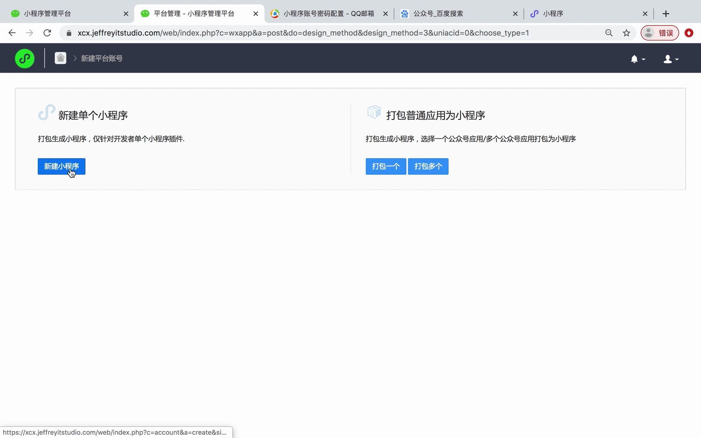Close the 公众号_百度搜索 tab
Screen dimensions: 701x438
[x=515, y=14]
